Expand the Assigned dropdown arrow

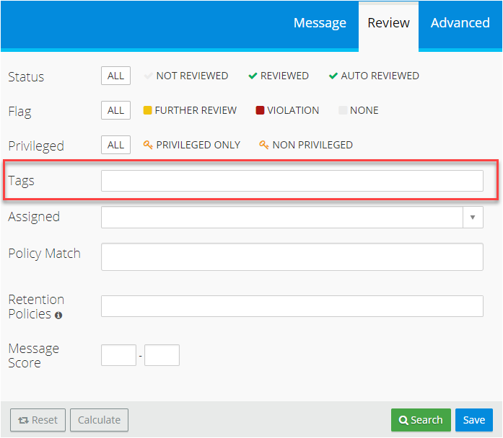(x=473, y=217)
